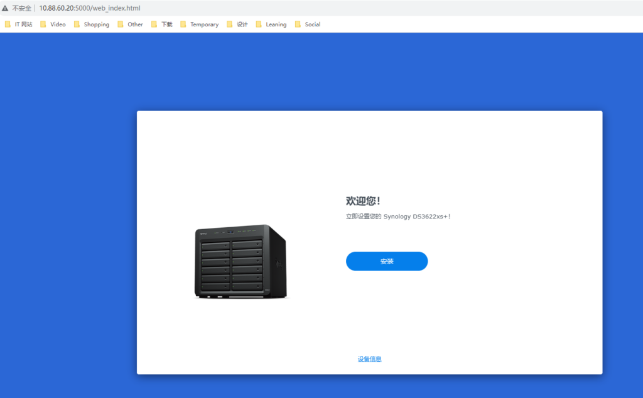
Task: Click the 欢迎您! welcome heading
Action: (363, 201)
